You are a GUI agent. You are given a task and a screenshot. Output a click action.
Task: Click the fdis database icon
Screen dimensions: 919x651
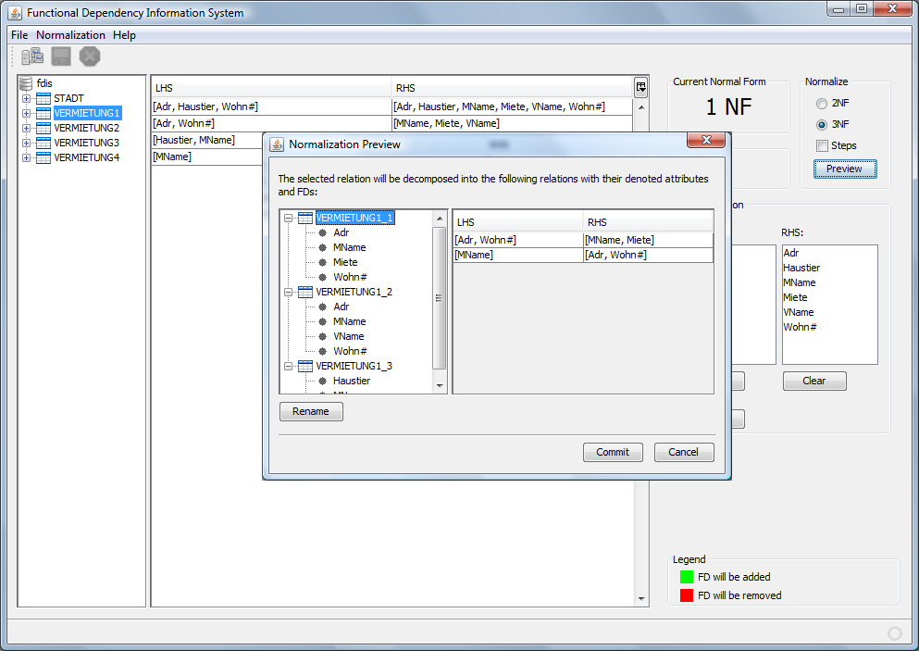[x=26, y=83]
